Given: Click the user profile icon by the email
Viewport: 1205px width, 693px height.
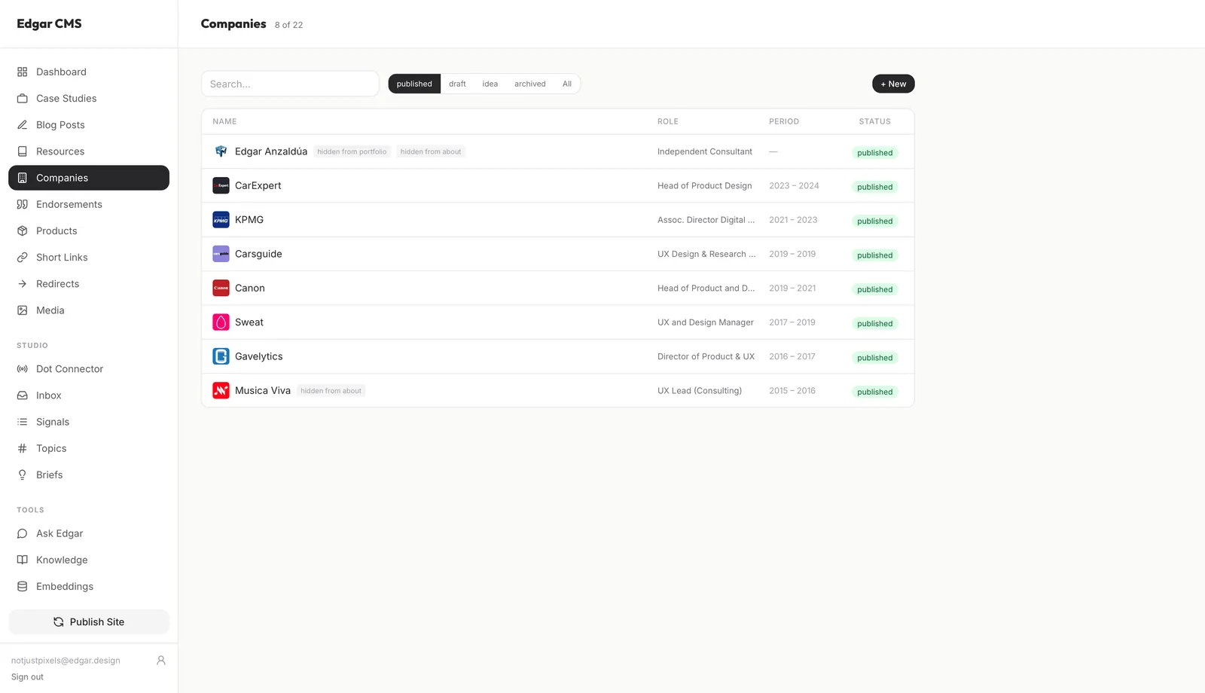Looking at the screenshot, I should click(161, 661).
